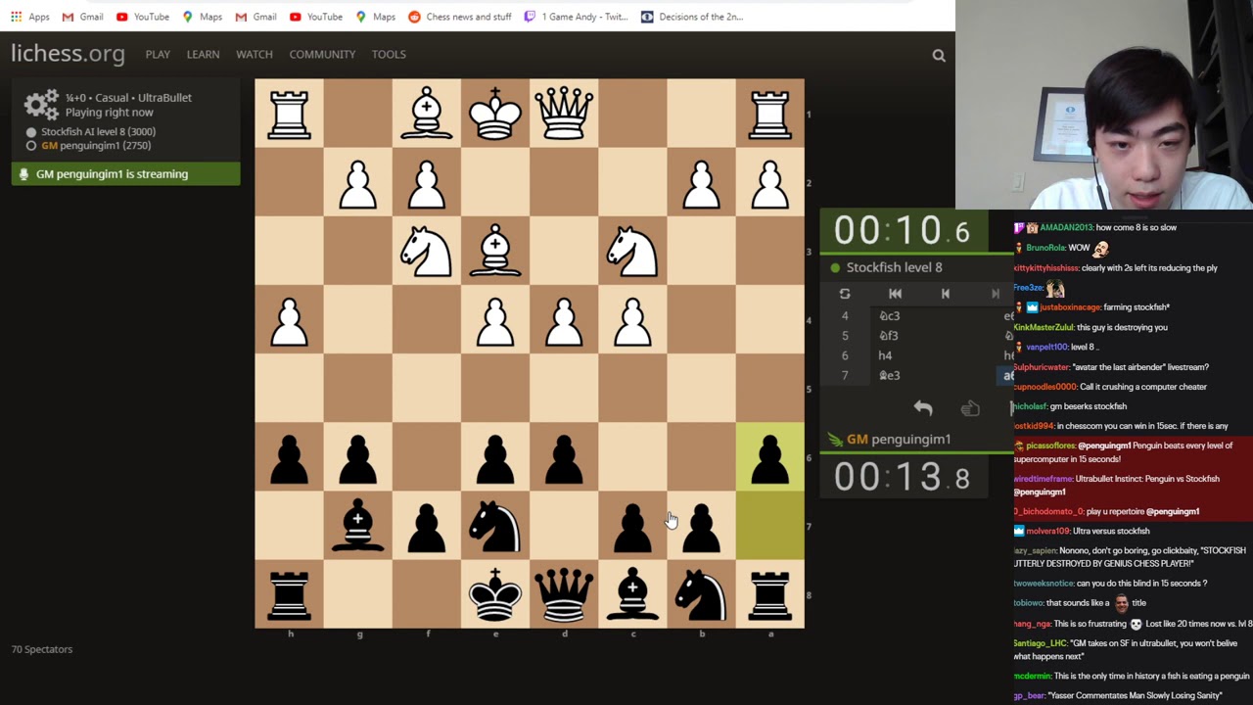Image resolution: width=1253 pixels, height=705 pixels.
Task: Open the second Gmail bookmark
Action: pyautogui.click(x=255, y=17)
